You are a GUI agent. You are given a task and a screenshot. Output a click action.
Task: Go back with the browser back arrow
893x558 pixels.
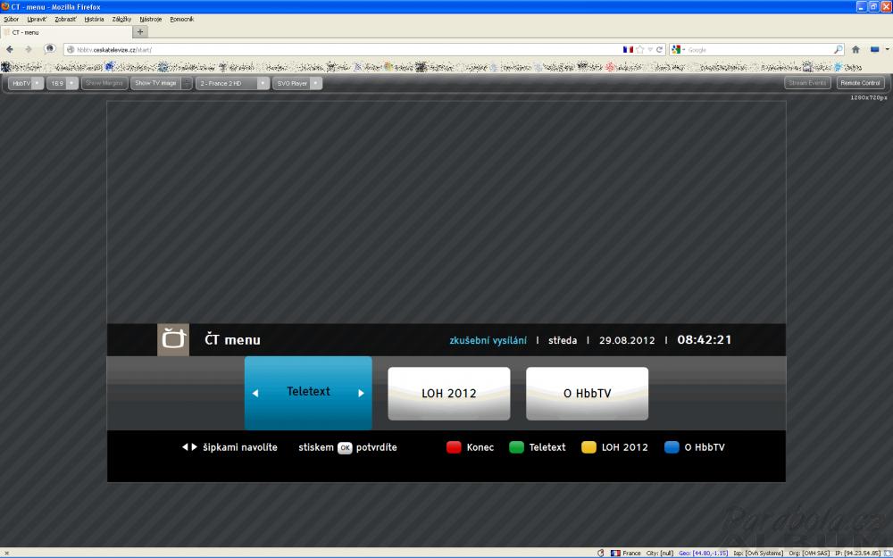click(x=10, y=49)
